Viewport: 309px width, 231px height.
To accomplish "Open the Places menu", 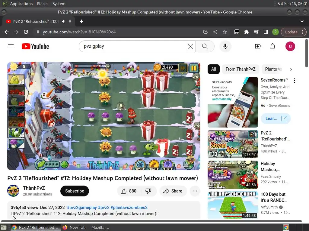I will coord(43,4).
